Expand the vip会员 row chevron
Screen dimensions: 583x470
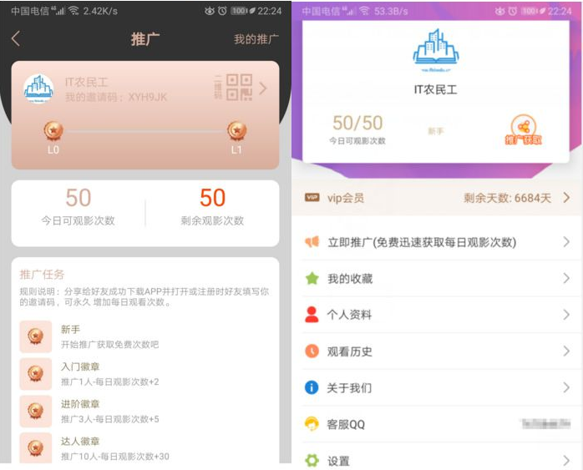pyautogui.click(x=566, y=198)
